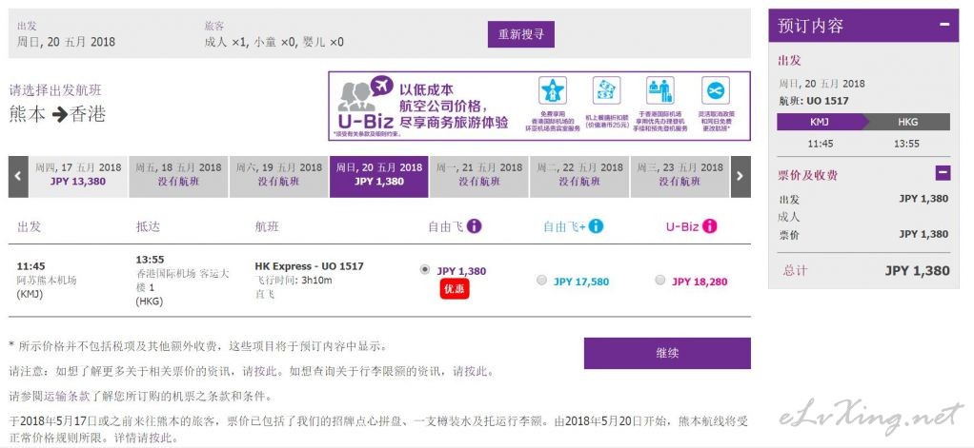Click the 13:55 arrival time in flight row
Screen dimensions: 974x448
tap(151, 260)
